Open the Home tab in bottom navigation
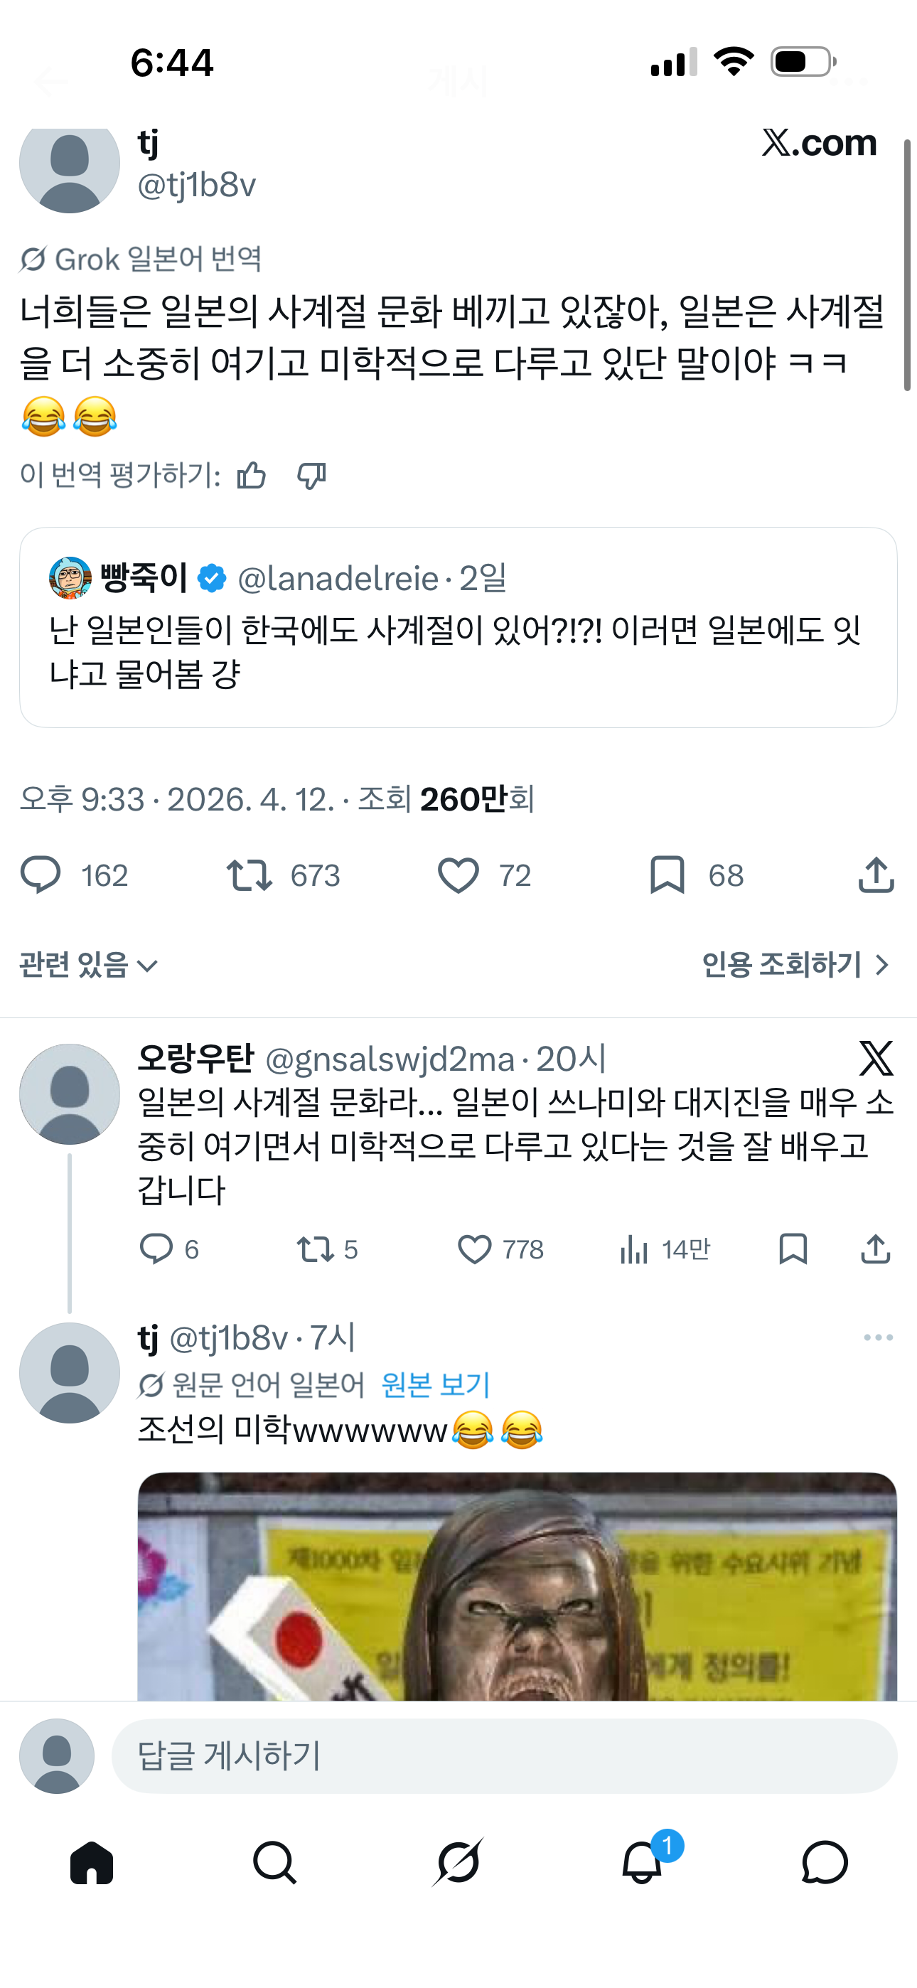 pos(92,1862)
